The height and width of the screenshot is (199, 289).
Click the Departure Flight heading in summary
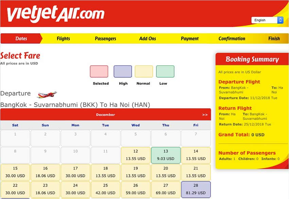239,82
